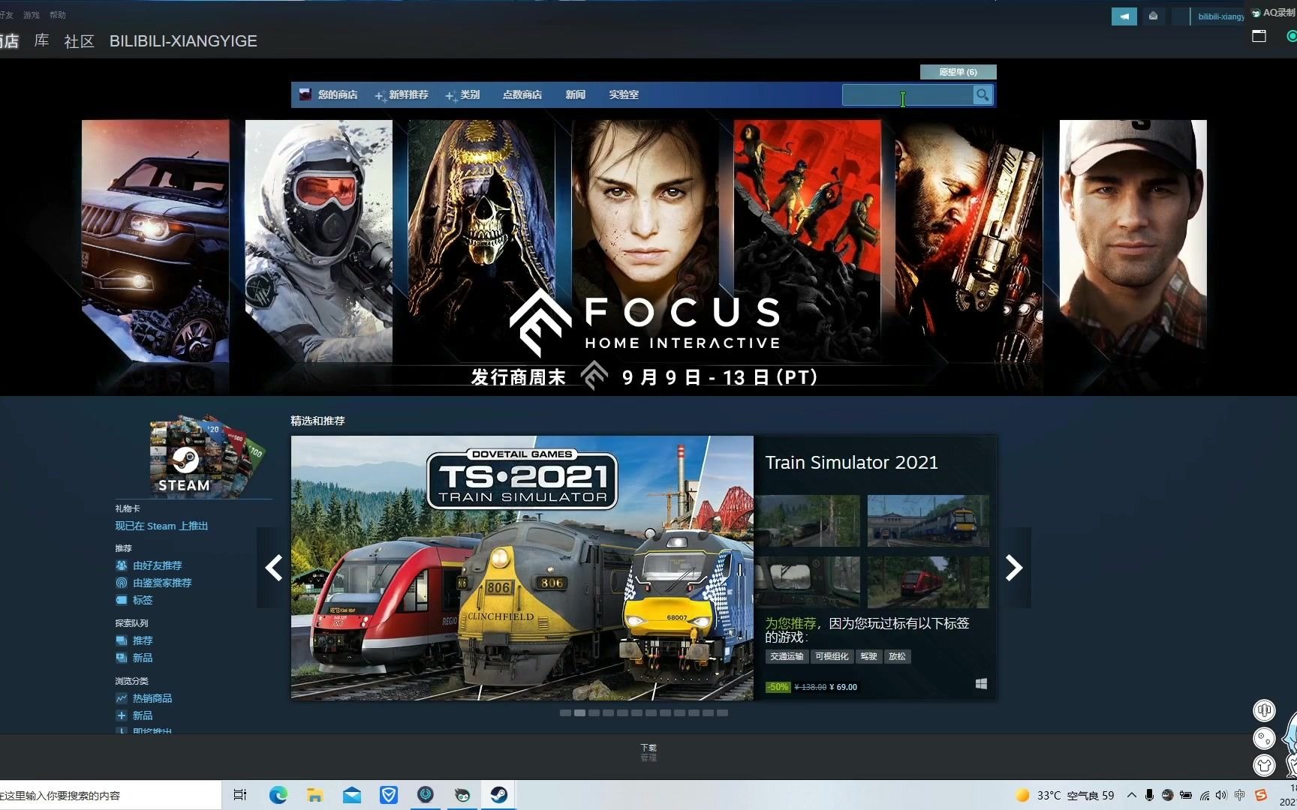View the red train forest screenshot thumbnail
The width and height of the screenshot is (1297, 810).
(928, 582)
